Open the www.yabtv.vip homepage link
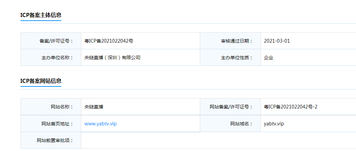 (101, 124)
